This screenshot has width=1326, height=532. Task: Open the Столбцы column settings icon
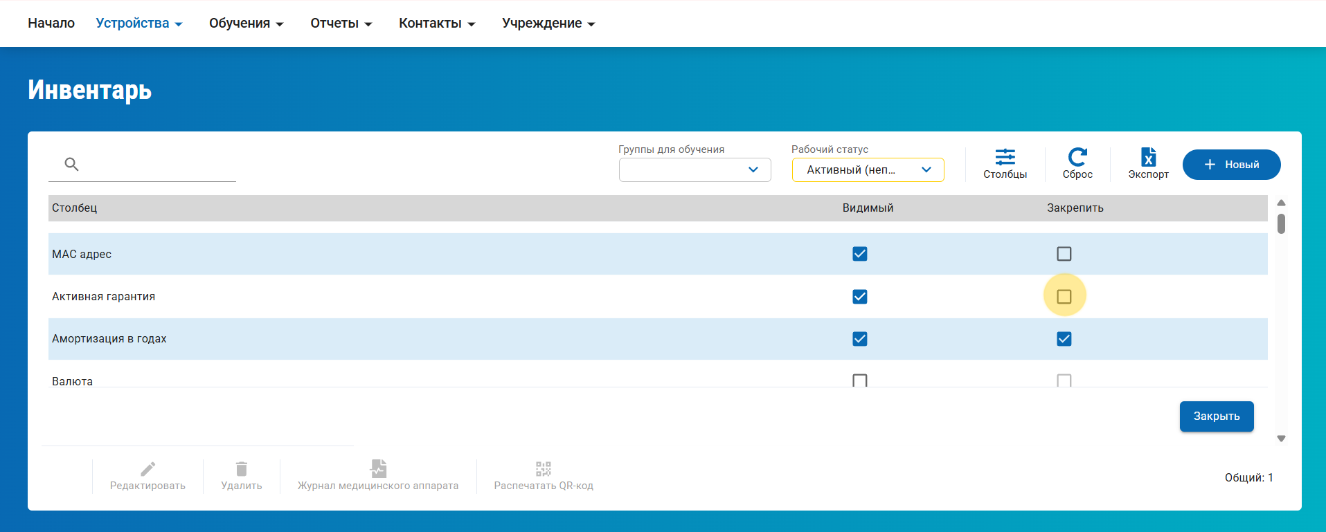point(1005,157)
